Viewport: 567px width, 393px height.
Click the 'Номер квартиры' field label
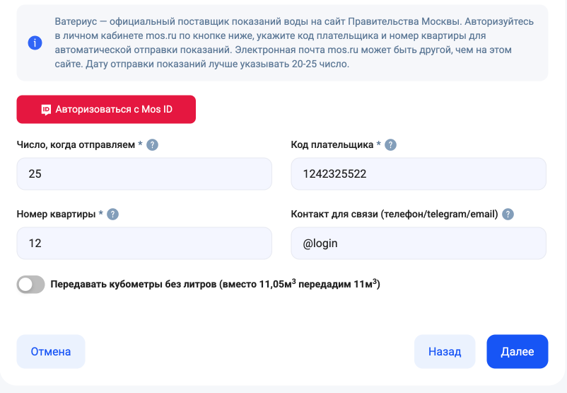(56, 215)
